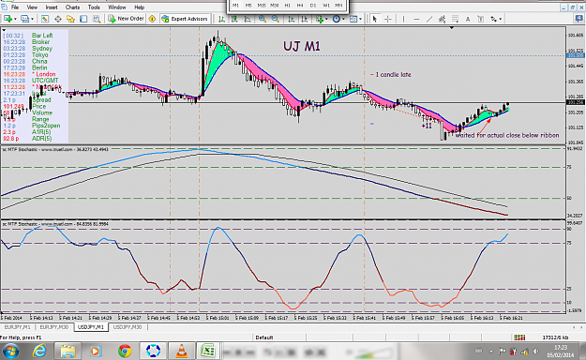Zoom in on the chart
The image size is (586, 360).
click(263, 19)
